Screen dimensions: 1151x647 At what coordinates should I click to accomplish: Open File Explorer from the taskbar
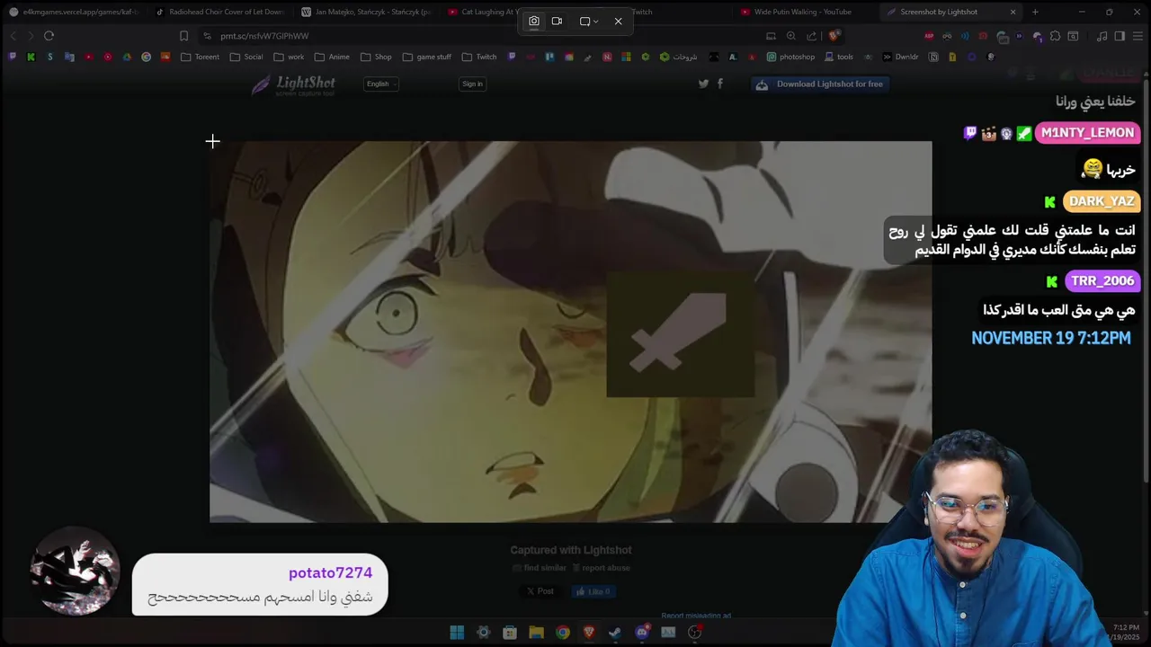click(536, 633)
